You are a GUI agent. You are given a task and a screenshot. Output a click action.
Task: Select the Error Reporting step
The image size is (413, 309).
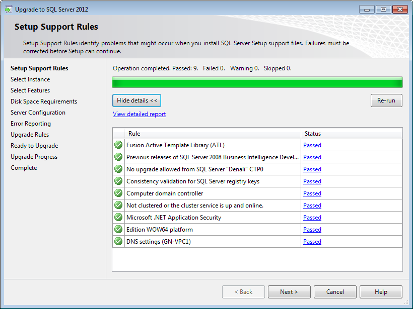click(31, 124)
